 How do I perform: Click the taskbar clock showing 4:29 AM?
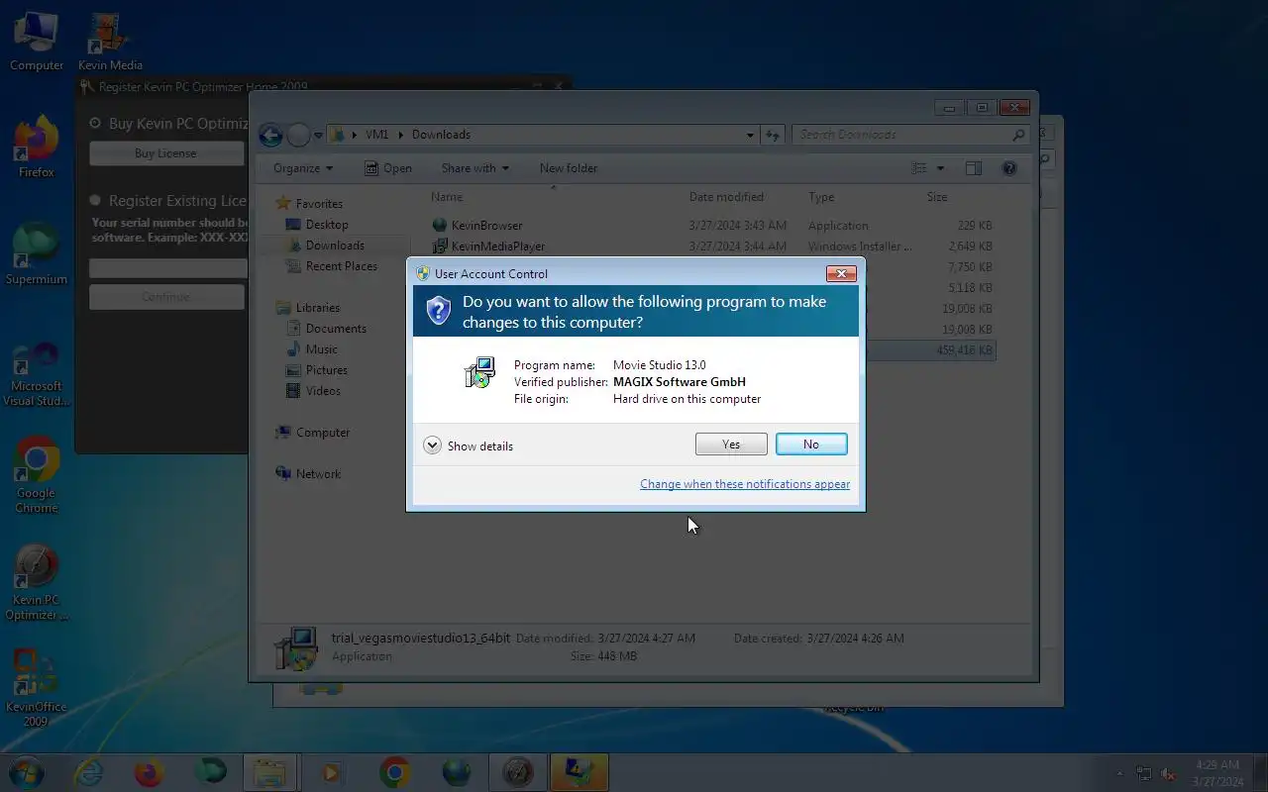click(x=1215, y=773)
